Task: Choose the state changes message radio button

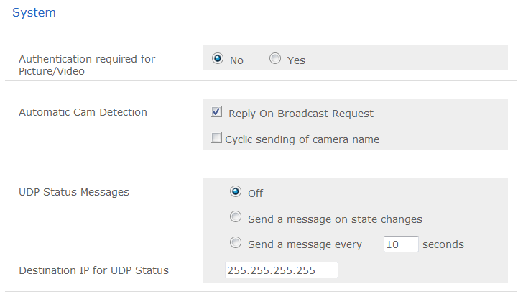Action: 235,217
